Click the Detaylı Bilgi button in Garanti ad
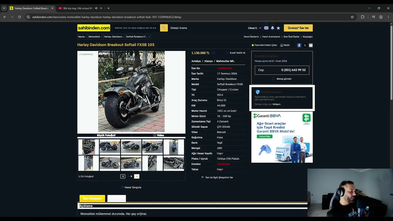Screen dimensions: 393x221 264,136
